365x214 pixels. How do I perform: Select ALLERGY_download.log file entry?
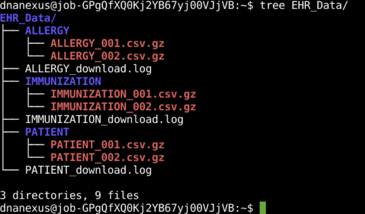(89, 69)
